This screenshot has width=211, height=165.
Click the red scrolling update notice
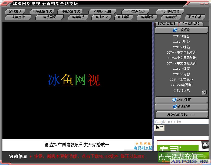[x=87, y=156]
